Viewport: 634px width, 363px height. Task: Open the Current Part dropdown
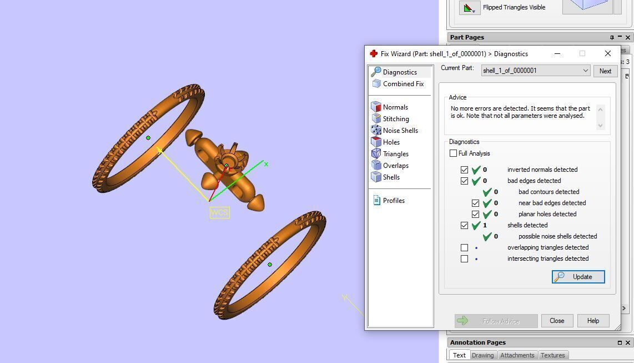[x=536, y=71]
